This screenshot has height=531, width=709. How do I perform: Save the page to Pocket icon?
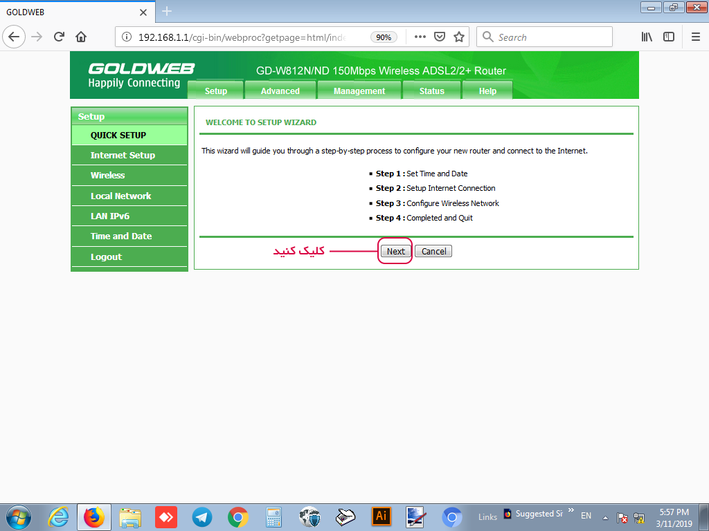coord(440,37)
